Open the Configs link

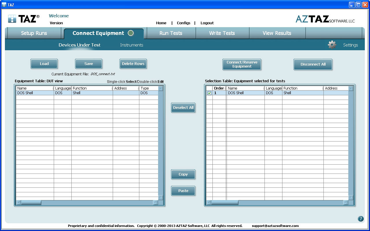[184, 23]
